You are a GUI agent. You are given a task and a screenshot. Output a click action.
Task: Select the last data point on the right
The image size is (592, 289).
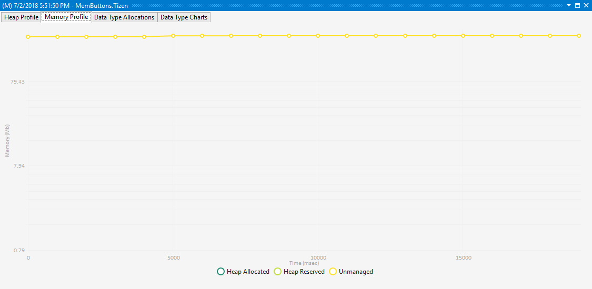click(x=579, y=36)
